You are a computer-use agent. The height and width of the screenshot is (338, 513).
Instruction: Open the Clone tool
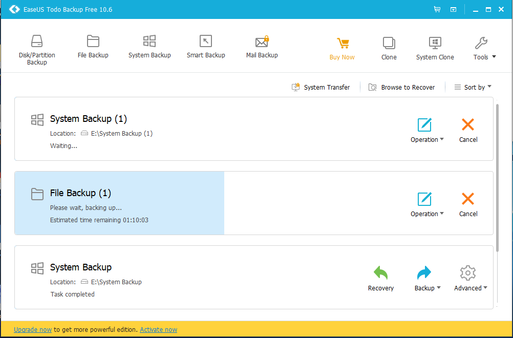(x=389, y=49)
